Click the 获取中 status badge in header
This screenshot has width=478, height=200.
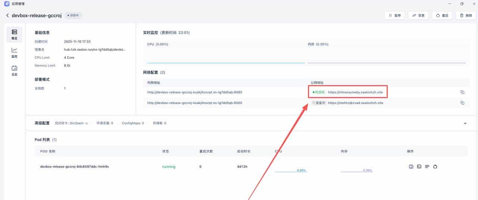[73, 16]
